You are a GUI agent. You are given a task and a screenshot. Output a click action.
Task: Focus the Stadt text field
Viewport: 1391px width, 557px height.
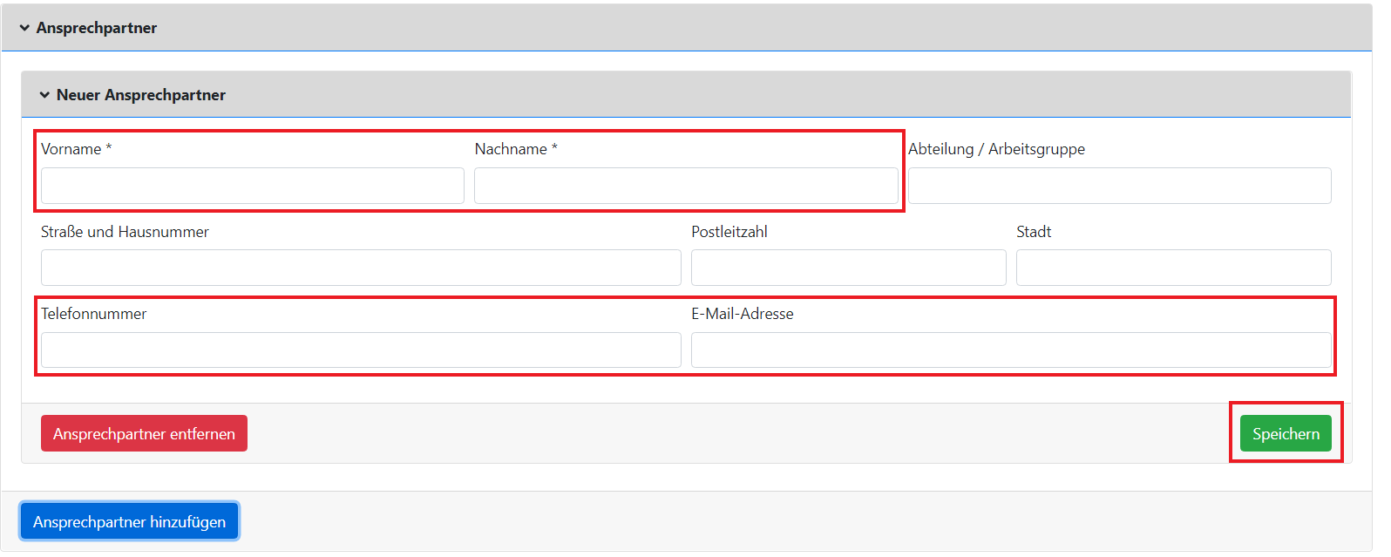pos(1173,268)
